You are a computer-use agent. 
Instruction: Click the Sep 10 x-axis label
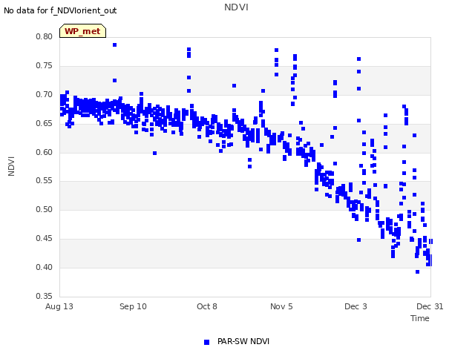pyautogui.click(x=133, y=306)
